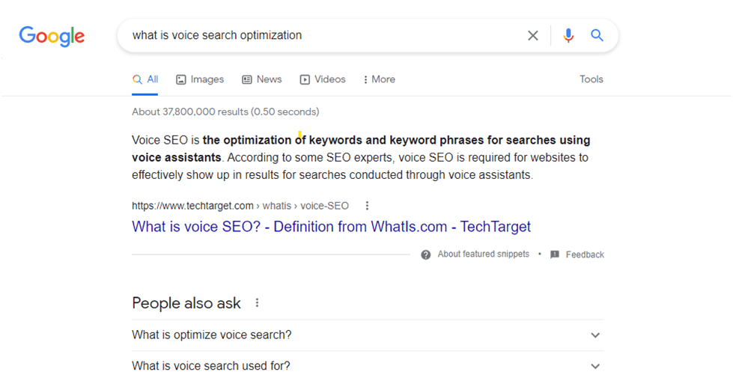
Task: Open the Tools options
Action: [x=591, y=79]
